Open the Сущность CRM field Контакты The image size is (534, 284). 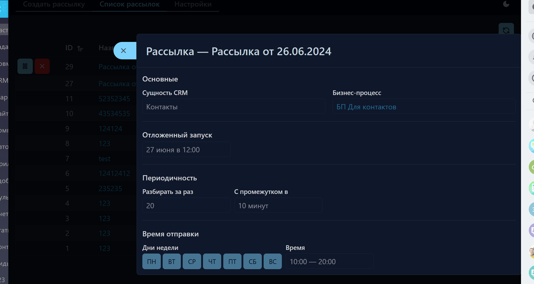point(233,106)
